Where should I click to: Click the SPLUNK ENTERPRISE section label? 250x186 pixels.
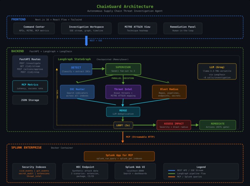(26, 148)
